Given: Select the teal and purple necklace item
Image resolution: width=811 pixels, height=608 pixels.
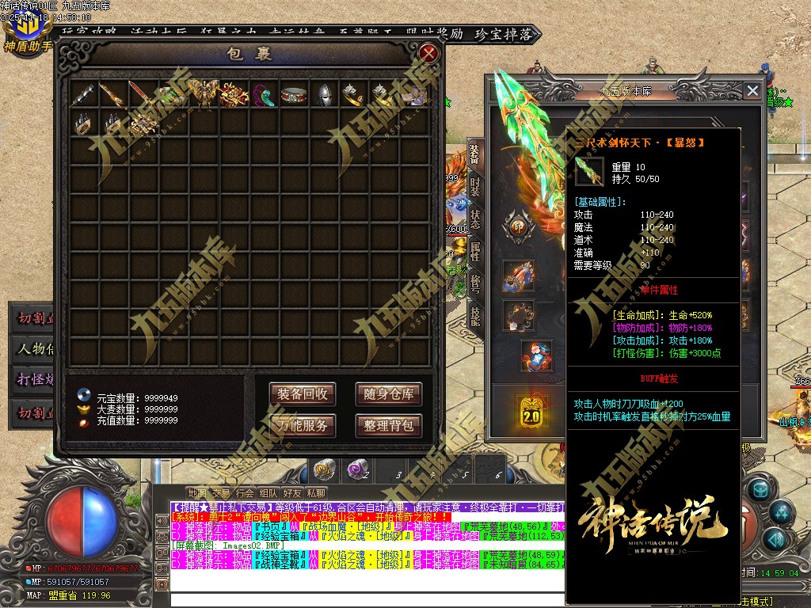Looking at the screenshot, I should [264, 95].
